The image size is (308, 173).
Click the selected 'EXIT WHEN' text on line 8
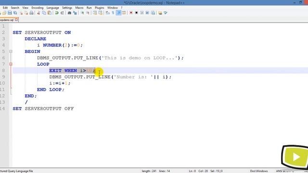[x=63, y=71]
